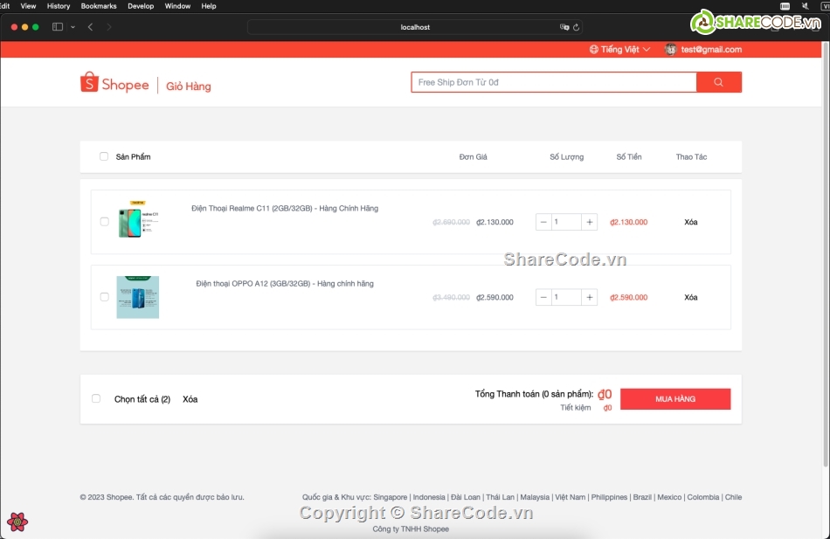Expand the Safari sidebar dropdown chevron
The image size is (830, 539).
73,27
